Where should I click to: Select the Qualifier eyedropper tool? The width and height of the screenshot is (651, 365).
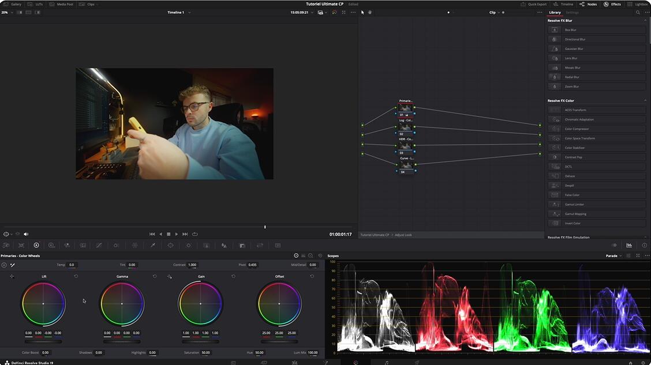pyautogui.click(x=153, y=245)
